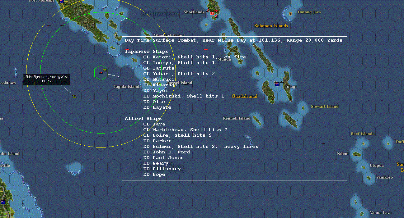Click the Solomon Islands map label
404x218 pixels.
point(271,26)
